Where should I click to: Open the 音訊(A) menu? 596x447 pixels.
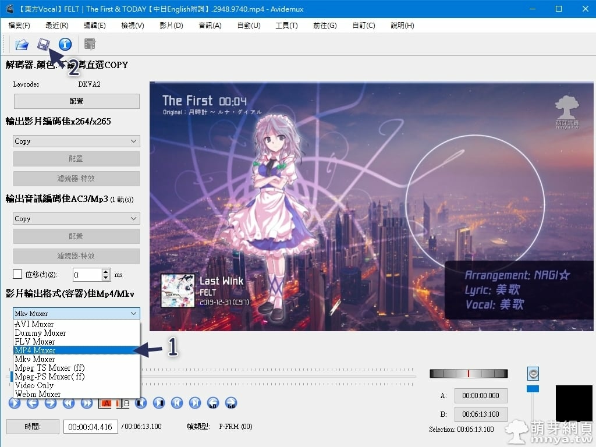(210, 26)
